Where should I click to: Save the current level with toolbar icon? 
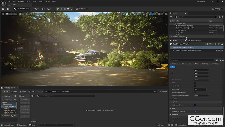coord(3,9)
